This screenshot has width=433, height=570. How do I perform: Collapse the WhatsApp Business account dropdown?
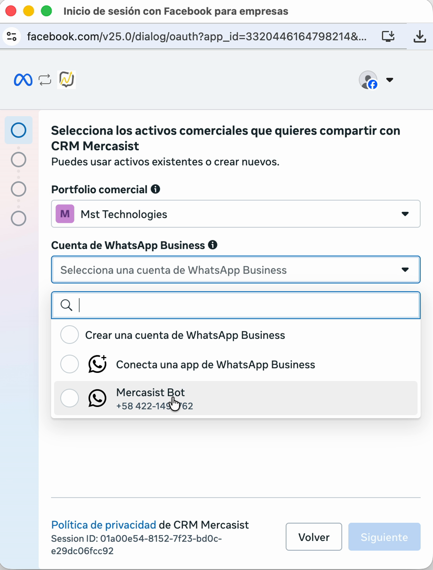[x=236, y=270]
